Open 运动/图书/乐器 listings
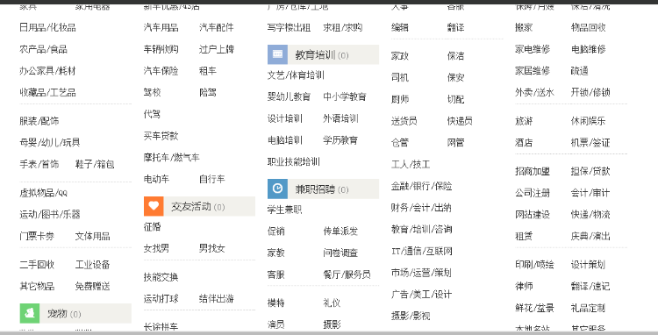658x335 pixels. click(x=50, y=214)
